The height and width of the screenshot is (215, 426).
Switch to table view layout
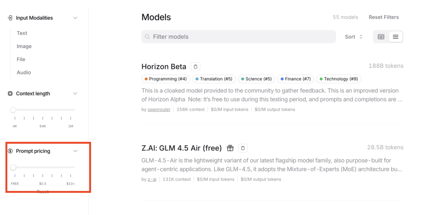[381, 37]
